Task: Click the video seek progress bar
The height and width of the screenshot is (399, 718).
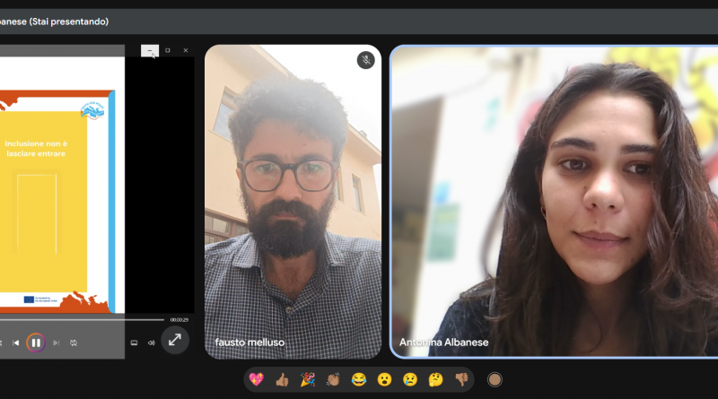Action: [81, 319]
